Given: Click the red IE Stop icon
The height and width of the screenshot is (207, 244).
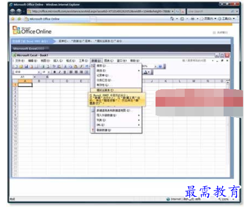Looking at the screenshot, I should click(x=183, y=11).
